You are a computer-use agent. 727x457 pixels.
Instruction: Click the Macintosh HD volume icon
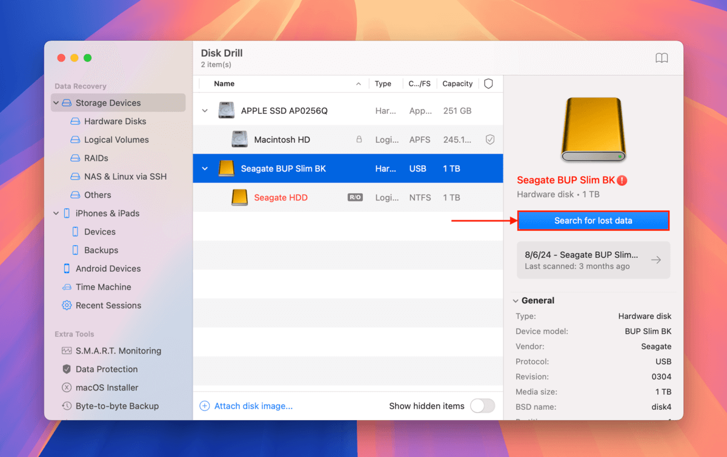point(239,139)
